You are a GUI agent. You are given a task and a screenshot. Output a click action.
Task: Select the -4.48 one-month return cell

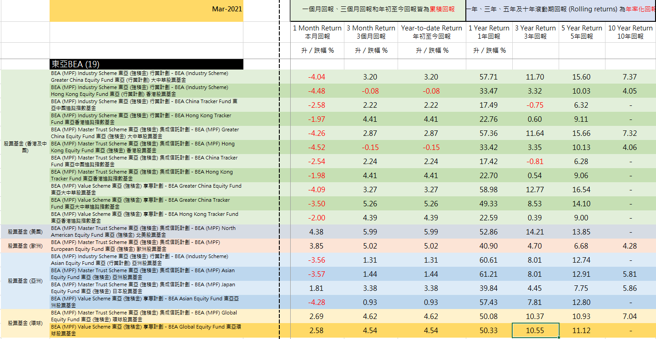pyautogui.click(x=317, y=91)
